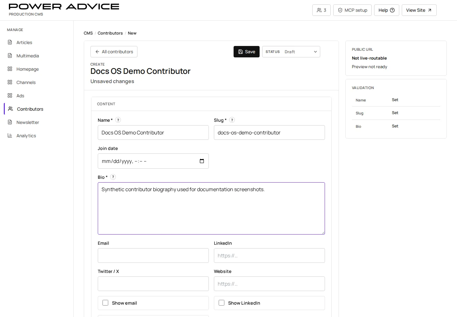This screenshot has height=317, width=457.
Task: Click the Newsletter document icon
Action: tap(10, 122)
